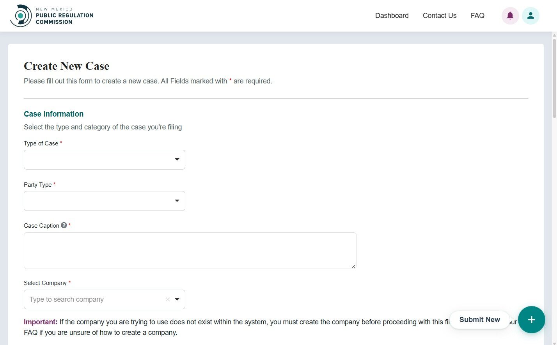Click the help icon next to Case Caption
The width and height of the screenshot is (557, 345).
[x=64, y=225]
